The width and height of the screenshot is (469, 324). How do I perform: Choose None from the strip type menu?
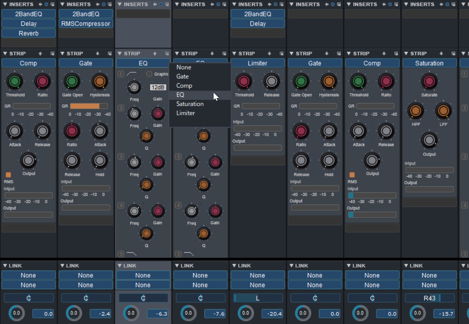(200, 67)
